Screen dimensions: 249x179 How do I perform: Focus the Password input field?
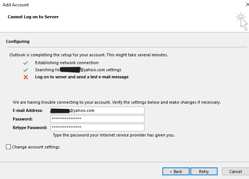[97, 119]
